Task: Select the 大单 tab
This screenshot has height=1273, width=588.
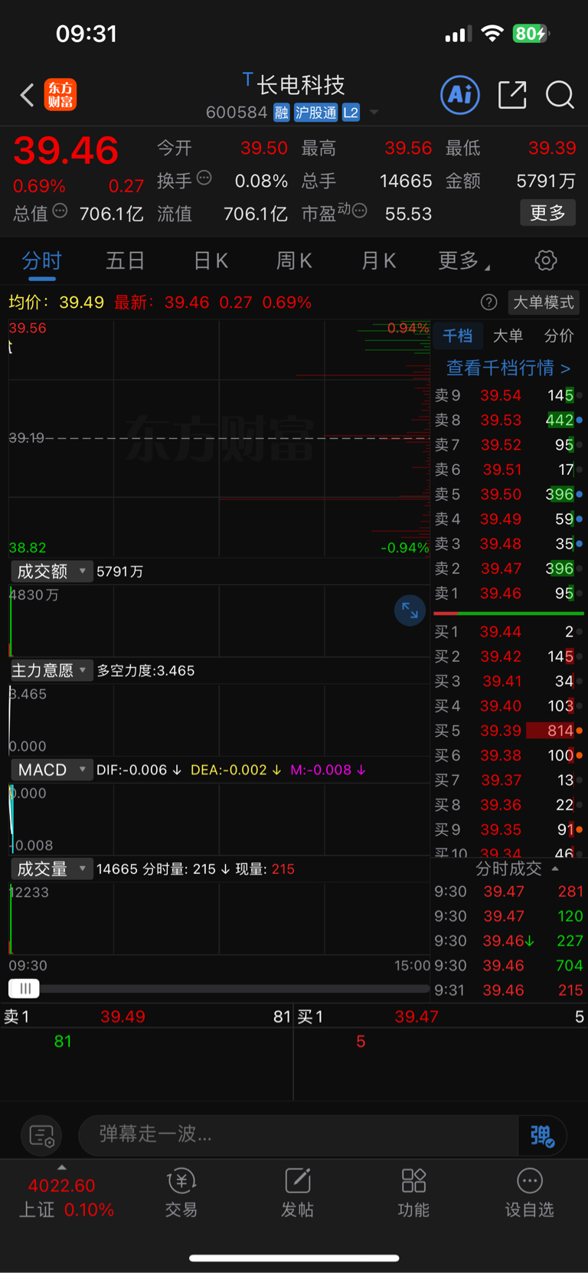Action: [508, 335]
